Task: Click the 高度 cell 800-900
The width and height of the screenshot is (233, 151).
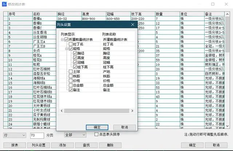Action: click(94, 19)
